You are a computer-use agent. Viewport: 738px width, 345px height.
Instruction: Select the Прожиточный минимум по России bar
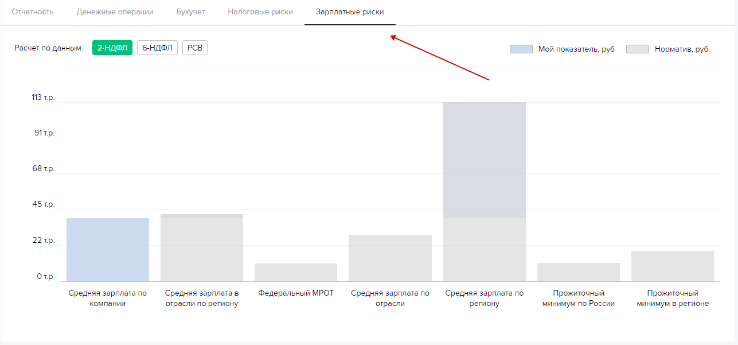[578, 272]
